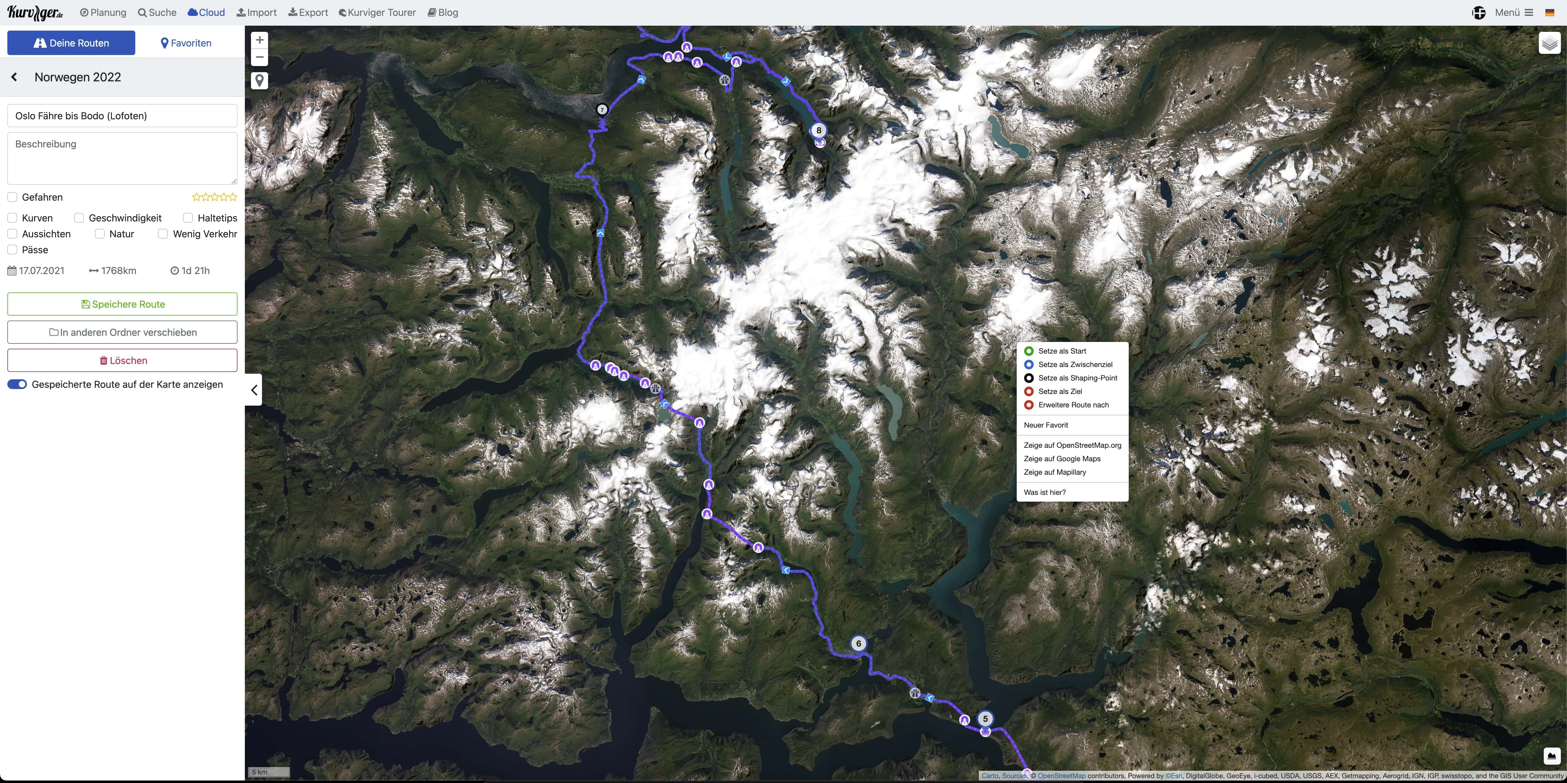Open the Blog link
This screenshot has width=1567, height=783.
point(443,12)
